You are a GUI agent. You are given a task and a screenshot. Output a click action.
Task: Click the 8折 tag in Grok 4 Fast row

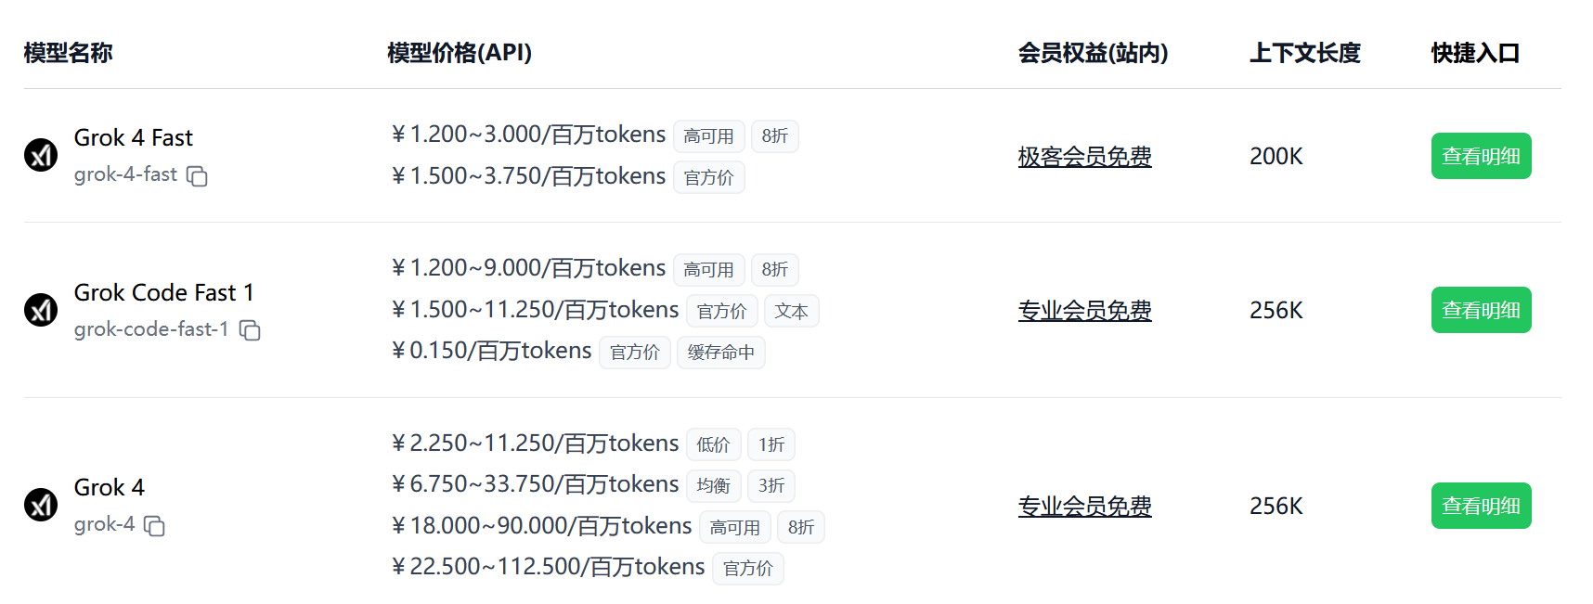[775, 136]
